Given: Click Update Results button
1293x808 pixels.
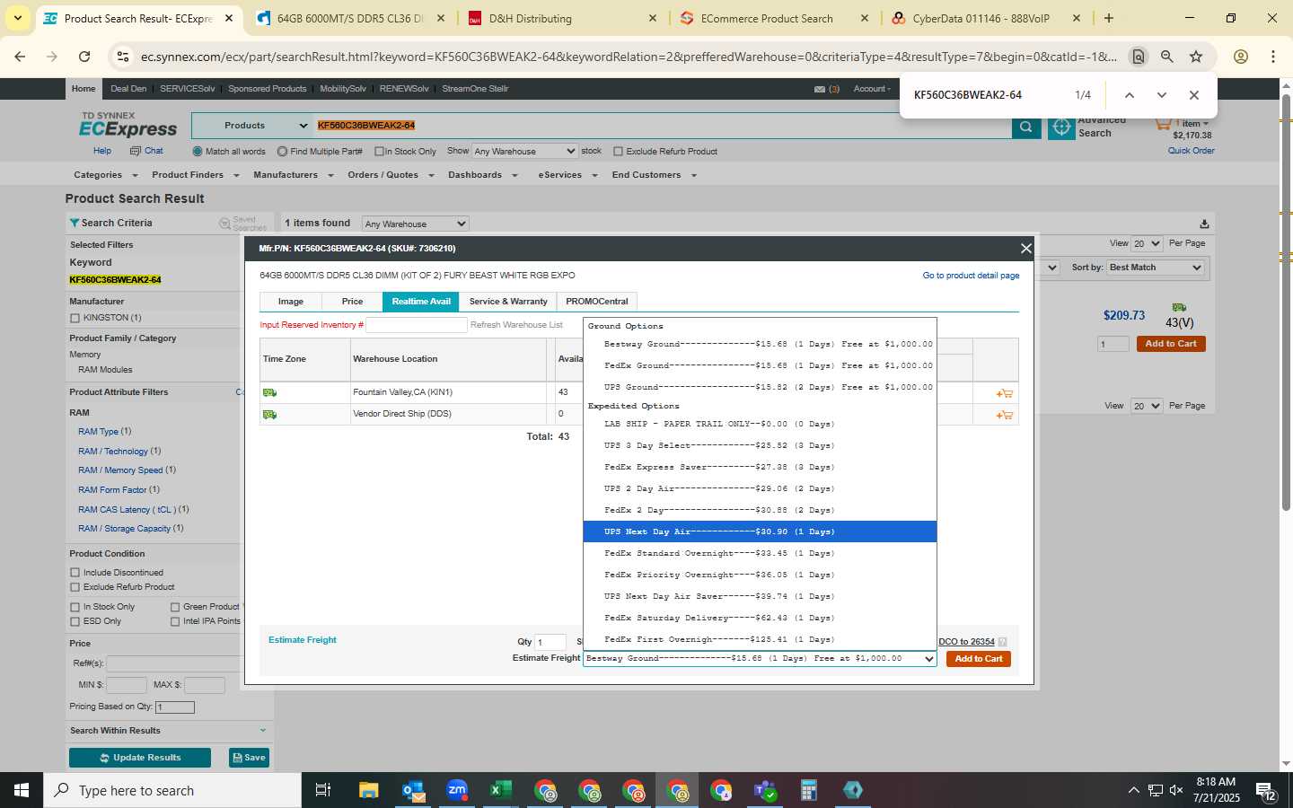Looking at the screenshot, I should (x=140, y=758).
